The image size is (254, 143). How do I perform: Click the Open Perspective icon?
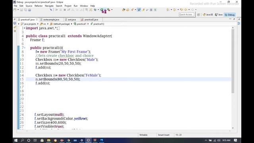tap(198, 15)
